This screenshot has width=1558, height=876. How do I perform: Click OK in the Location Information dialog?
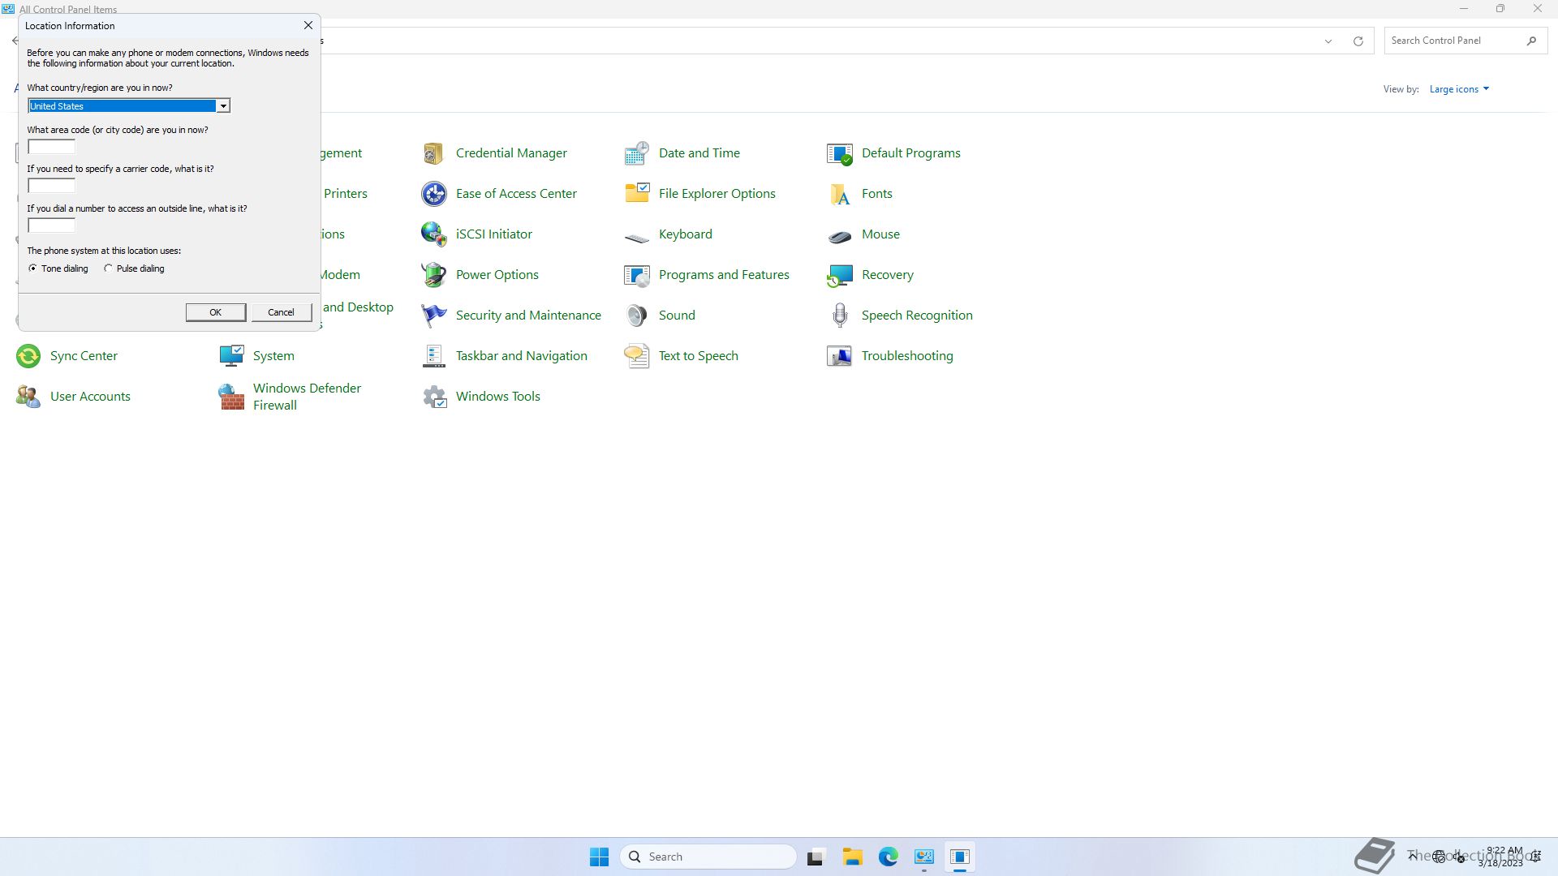click(215, 312)
